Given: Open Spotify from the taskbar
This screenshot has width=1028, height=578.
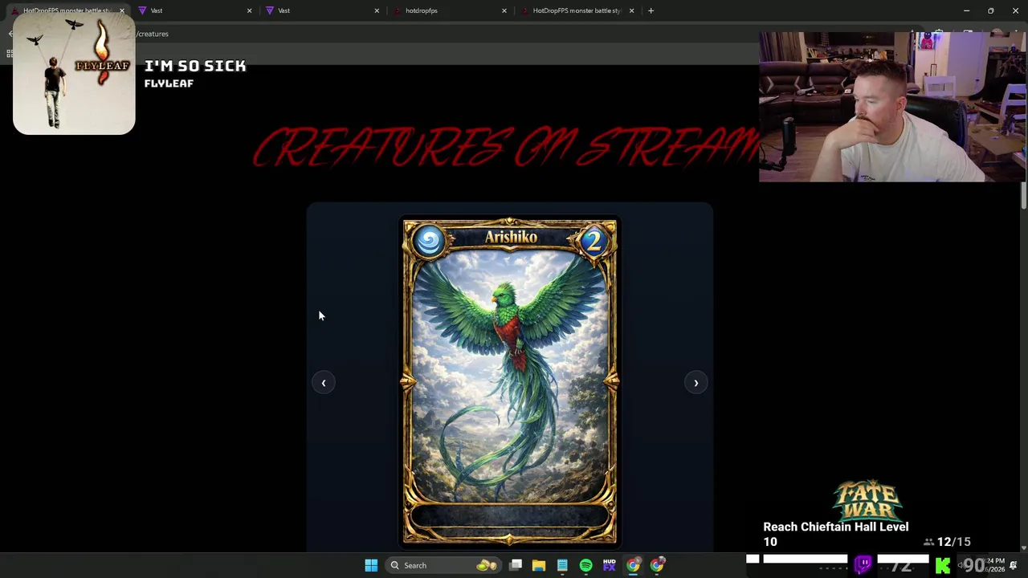Looking at the screenshot, I should [x=585, y=565].
